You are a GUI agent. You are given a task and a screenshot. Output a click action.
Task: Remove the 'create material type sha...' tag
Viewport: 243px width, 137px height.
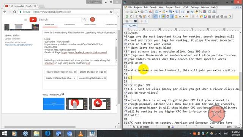pyautogui.click(x=74, y=78)
